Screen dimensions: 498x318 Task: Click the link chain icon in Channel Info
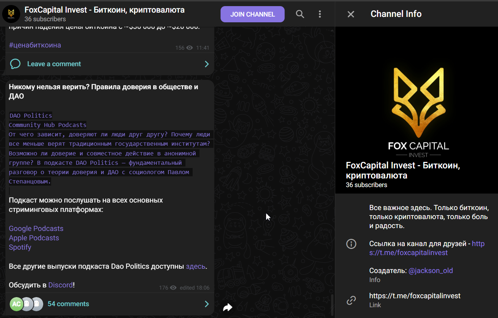(x=351, y=300)
